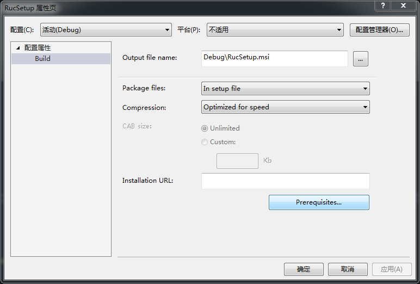Click the Installation URL text box
Screen dimensions: 420x284
pos(285,181)
